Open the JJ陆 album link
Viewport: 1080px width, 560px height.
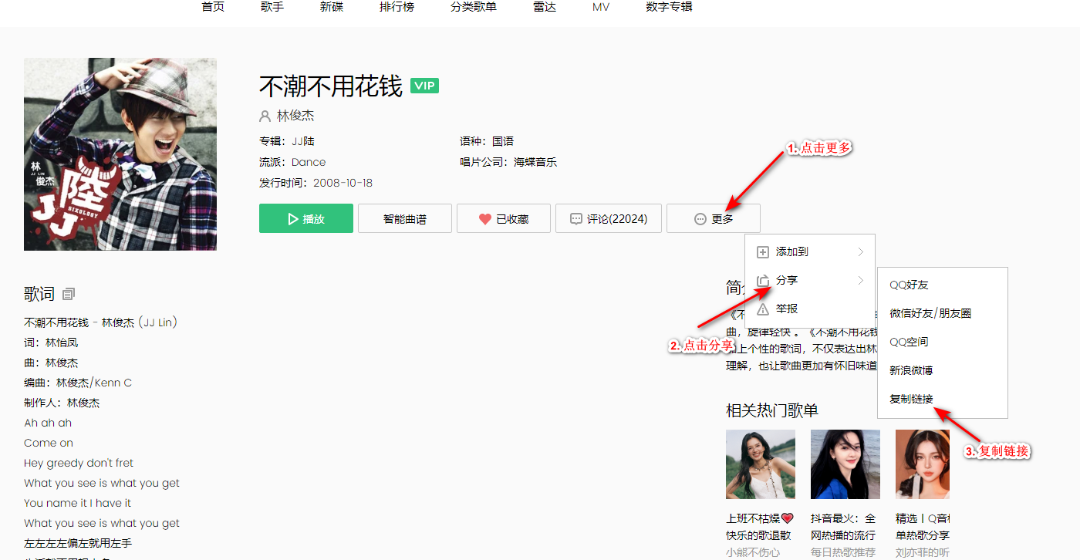pos(303,141)
